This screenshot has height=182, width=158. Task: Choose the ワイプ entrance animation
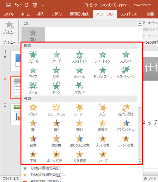[33, 72]
